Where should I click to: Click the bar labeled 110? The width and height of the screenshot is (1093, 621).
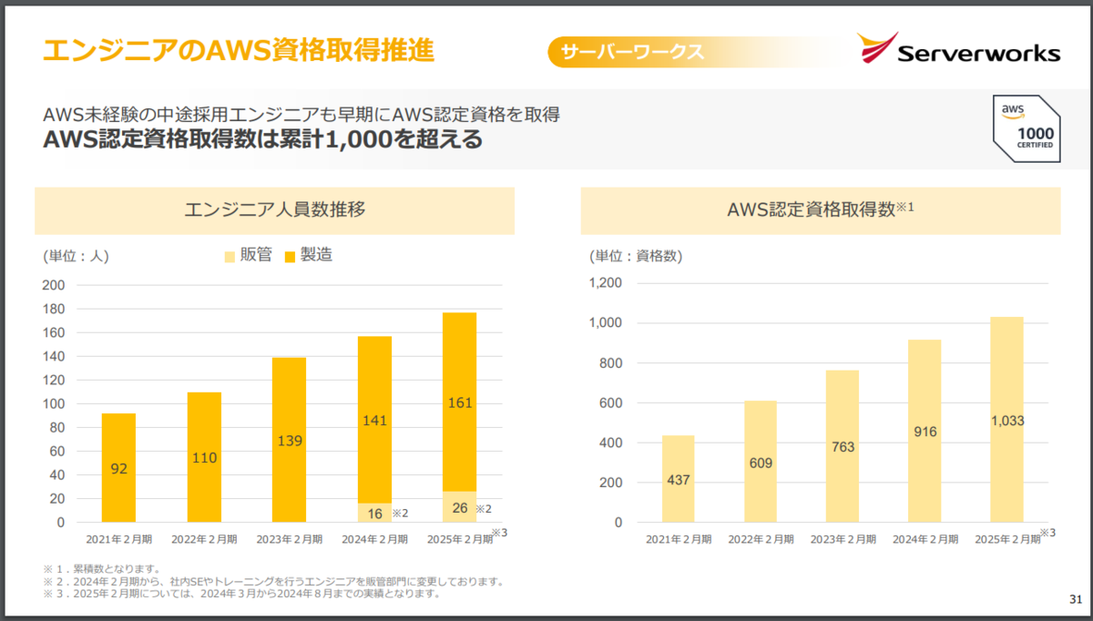coord(204,457)
